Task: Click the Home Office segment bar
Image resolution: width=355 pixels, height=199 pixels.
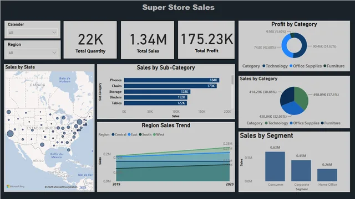Action: pyautogui.click(x=327, y=175)
